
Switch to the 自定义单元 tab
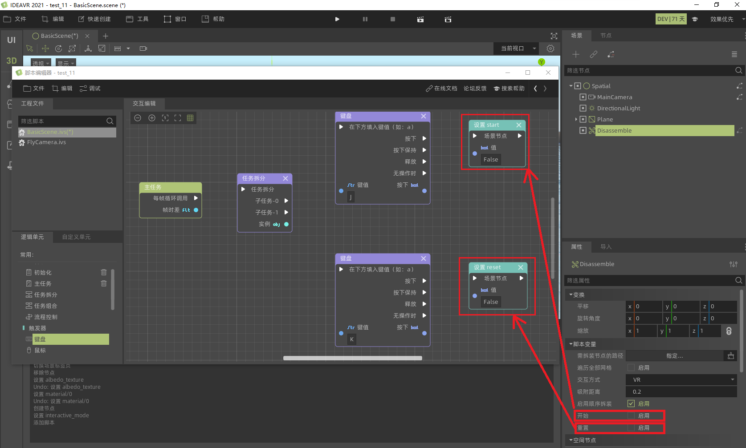click(x=76, y=237)
